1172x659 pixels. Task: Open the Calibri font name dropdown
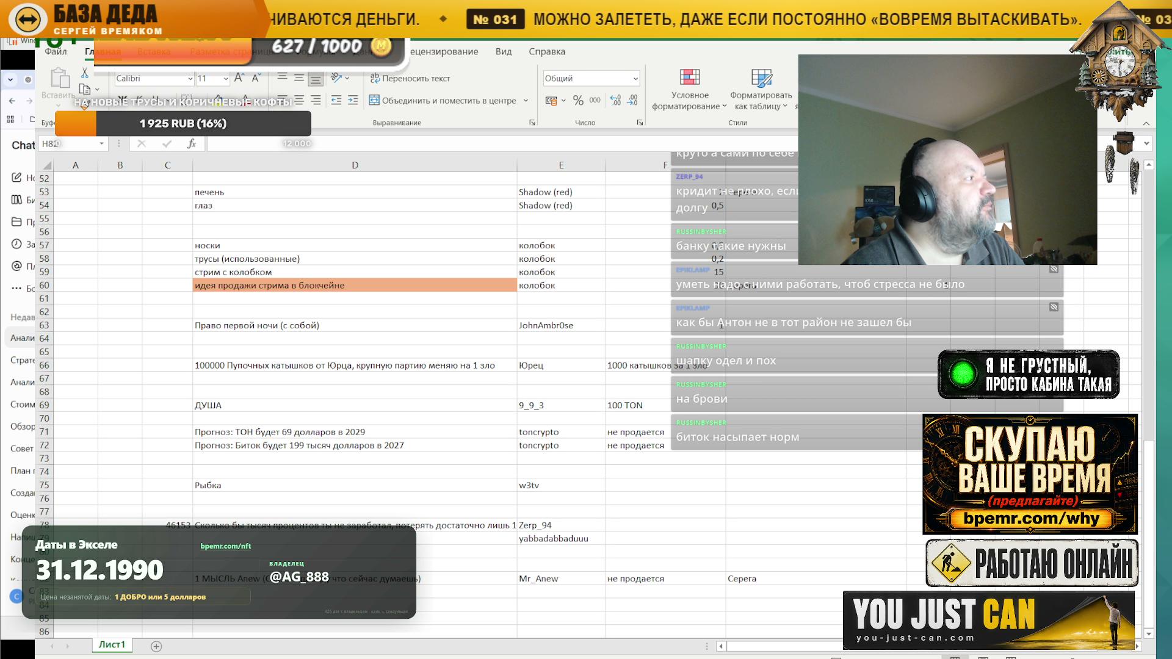(x=190, y=79)
